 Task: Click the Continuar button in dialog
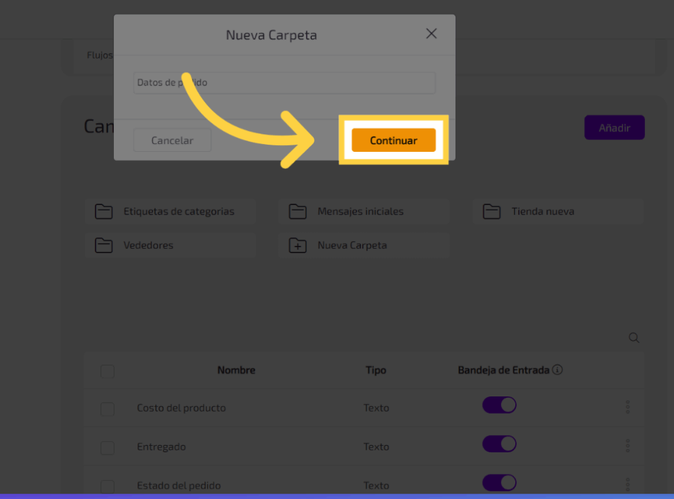393,140
